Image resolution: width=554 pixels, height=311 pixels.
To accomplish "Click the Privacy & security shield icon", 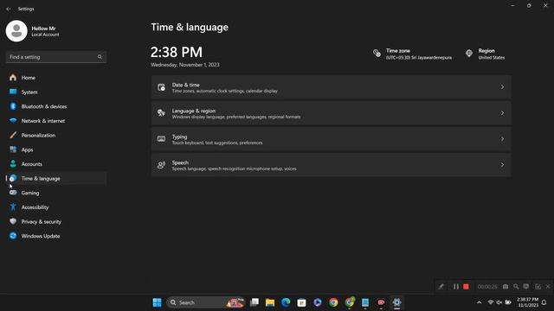I will point(13,221).
